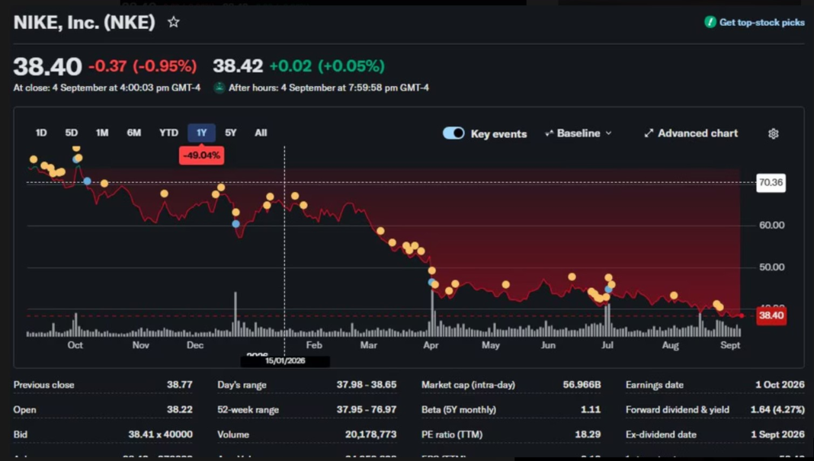Click Day's range 37.98 - 38.65
Viewport: 814px width, 461px height.
tap(367, 385)
